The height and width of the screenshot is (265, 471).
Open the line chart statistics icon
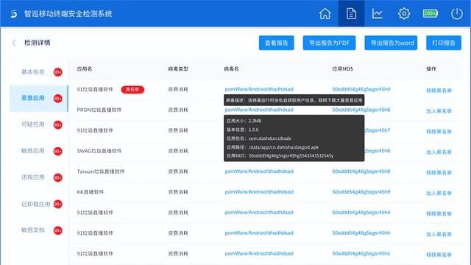pyautogui.click(x=378, y=14)
